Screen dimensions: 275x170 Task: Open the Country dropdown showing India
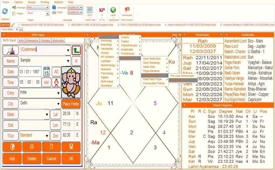pyautogui.click(x=58, y=93)
